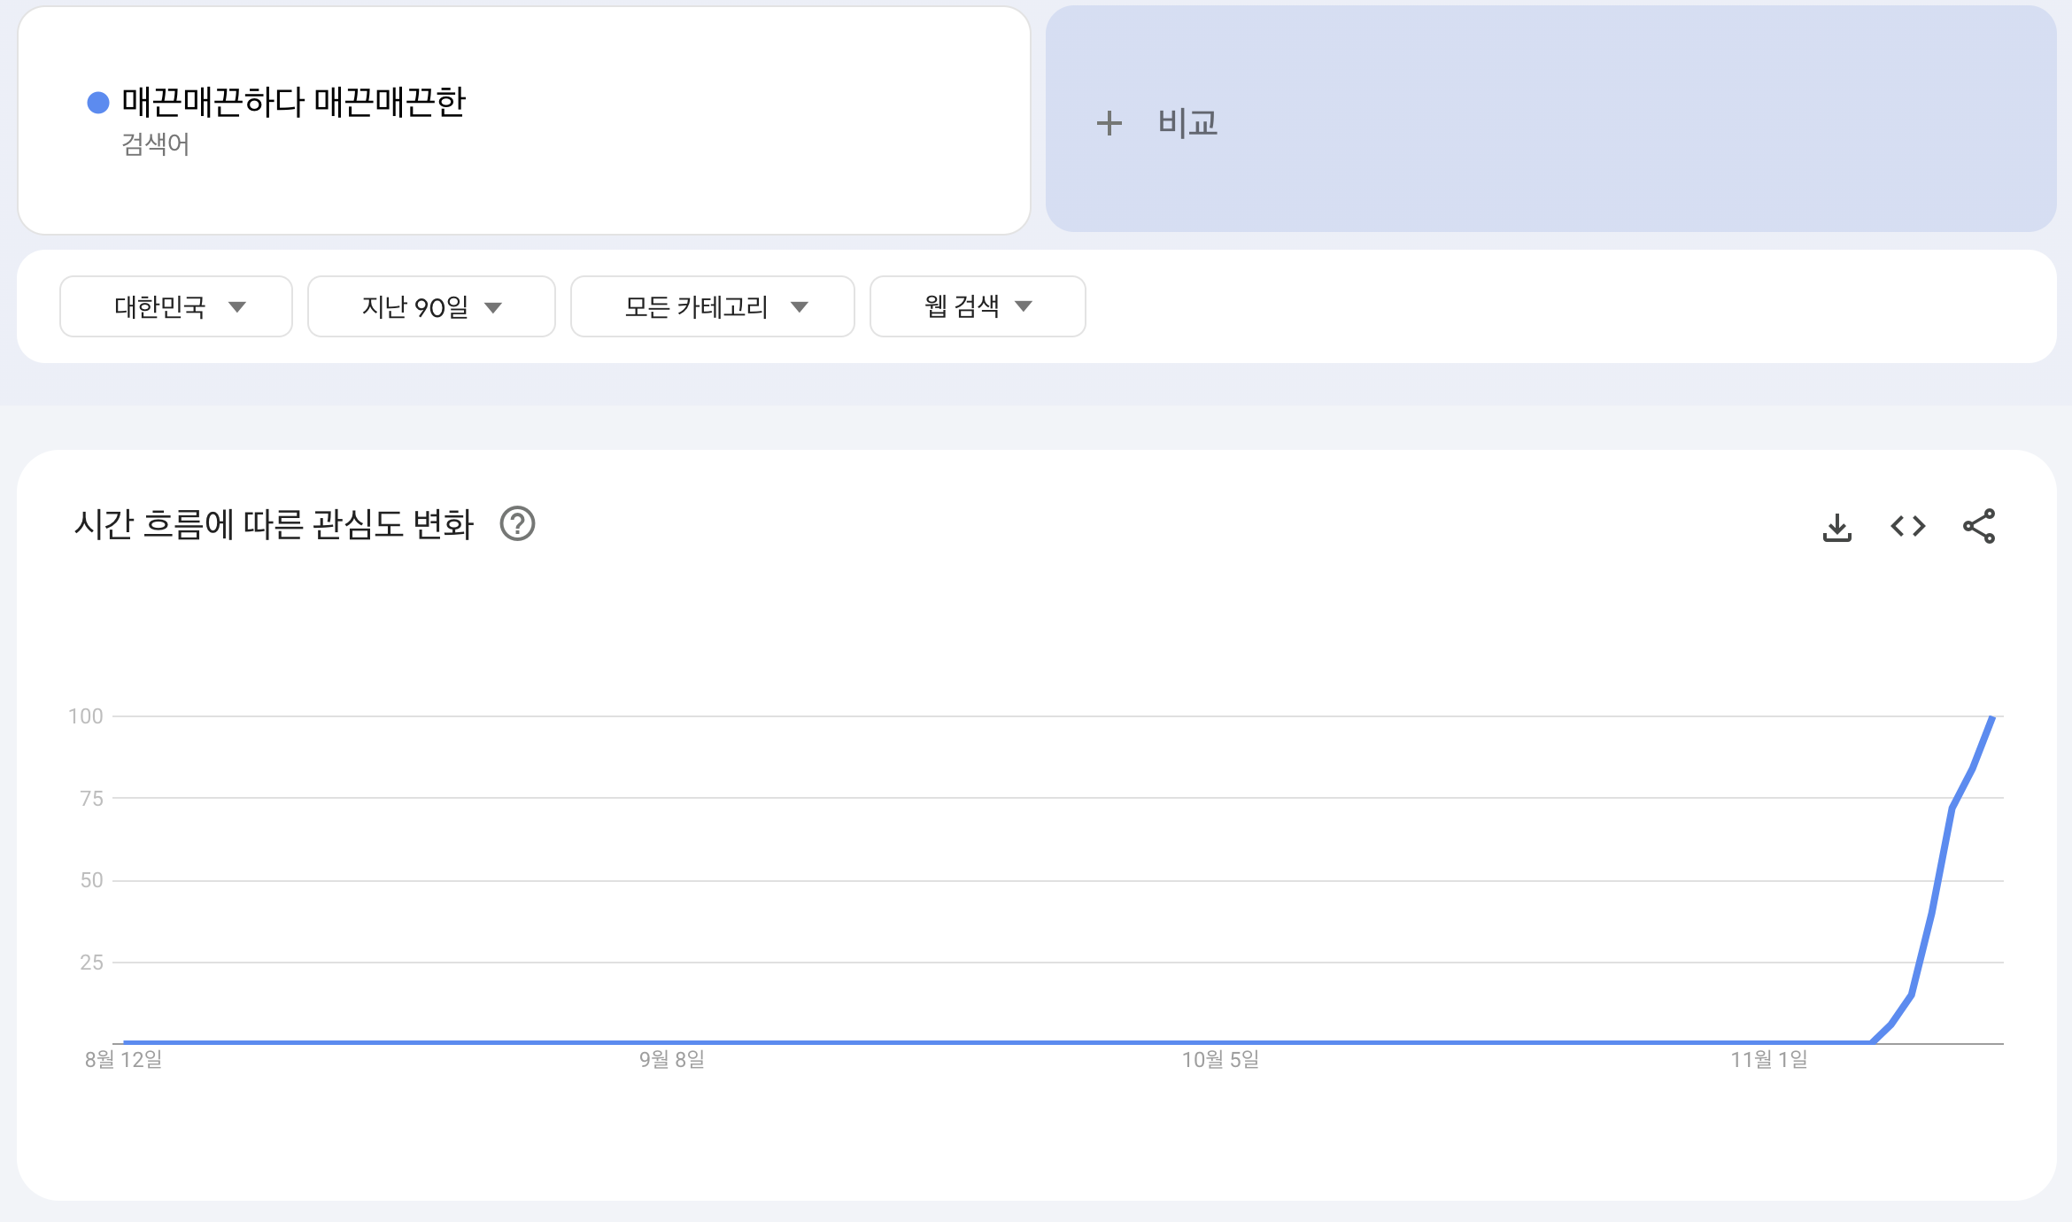Click the plus icon in the compare box

click(x=1110, y=123)
